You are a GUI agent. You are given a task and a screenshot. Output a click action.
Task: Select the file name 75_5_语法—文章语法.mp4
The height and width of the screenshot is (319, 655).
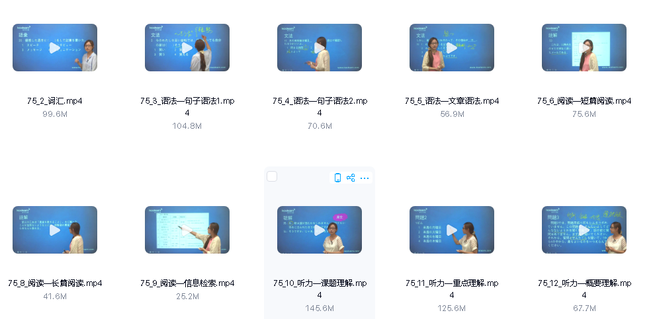(x=452, y=101)
